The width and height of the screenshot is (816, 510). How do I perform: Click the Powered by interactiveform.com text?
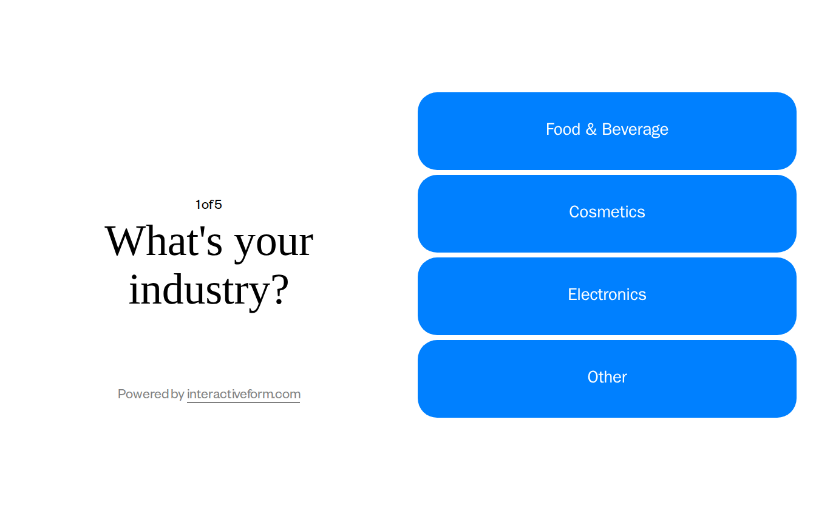coord(208,394)
